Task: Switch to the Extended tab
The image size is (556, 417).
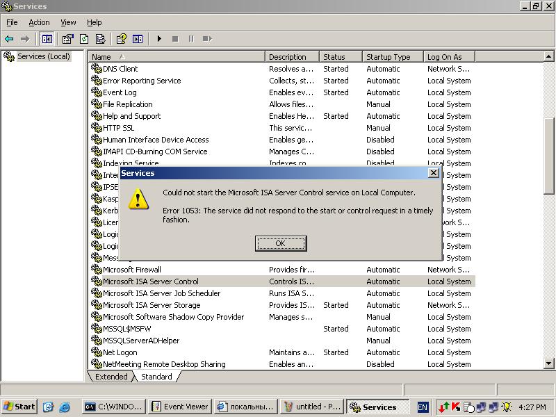Action: point(111,377)
